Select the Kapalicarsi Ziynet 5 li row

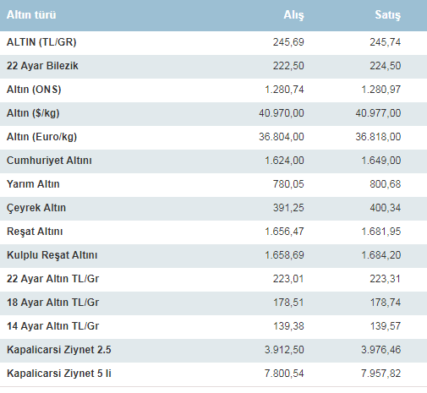(x=213, y=374)
